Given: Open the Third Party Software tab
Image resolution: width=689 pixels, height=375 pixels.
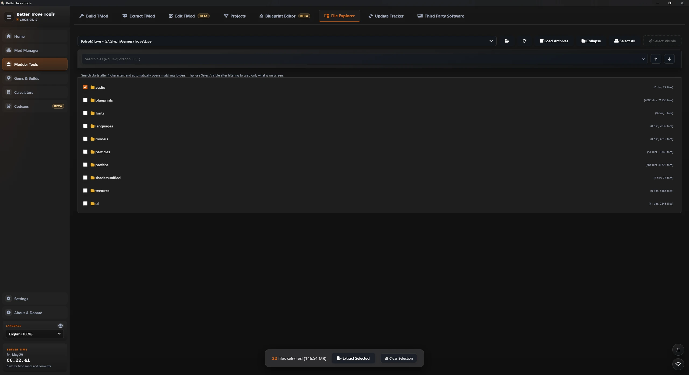Looking at the screenshot, I should coord(441,16).
